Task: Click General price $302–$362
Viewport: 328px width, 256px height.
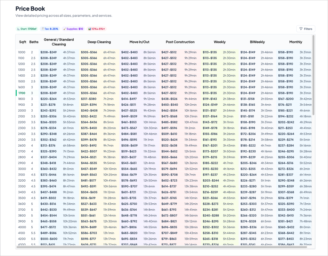Action: tap(48, 140)
